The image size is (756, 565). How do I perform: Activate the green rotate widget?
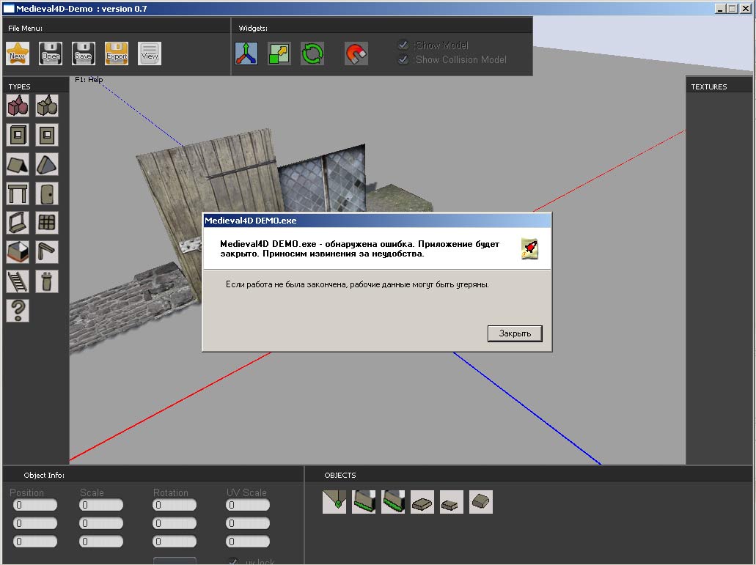[312, 53]
